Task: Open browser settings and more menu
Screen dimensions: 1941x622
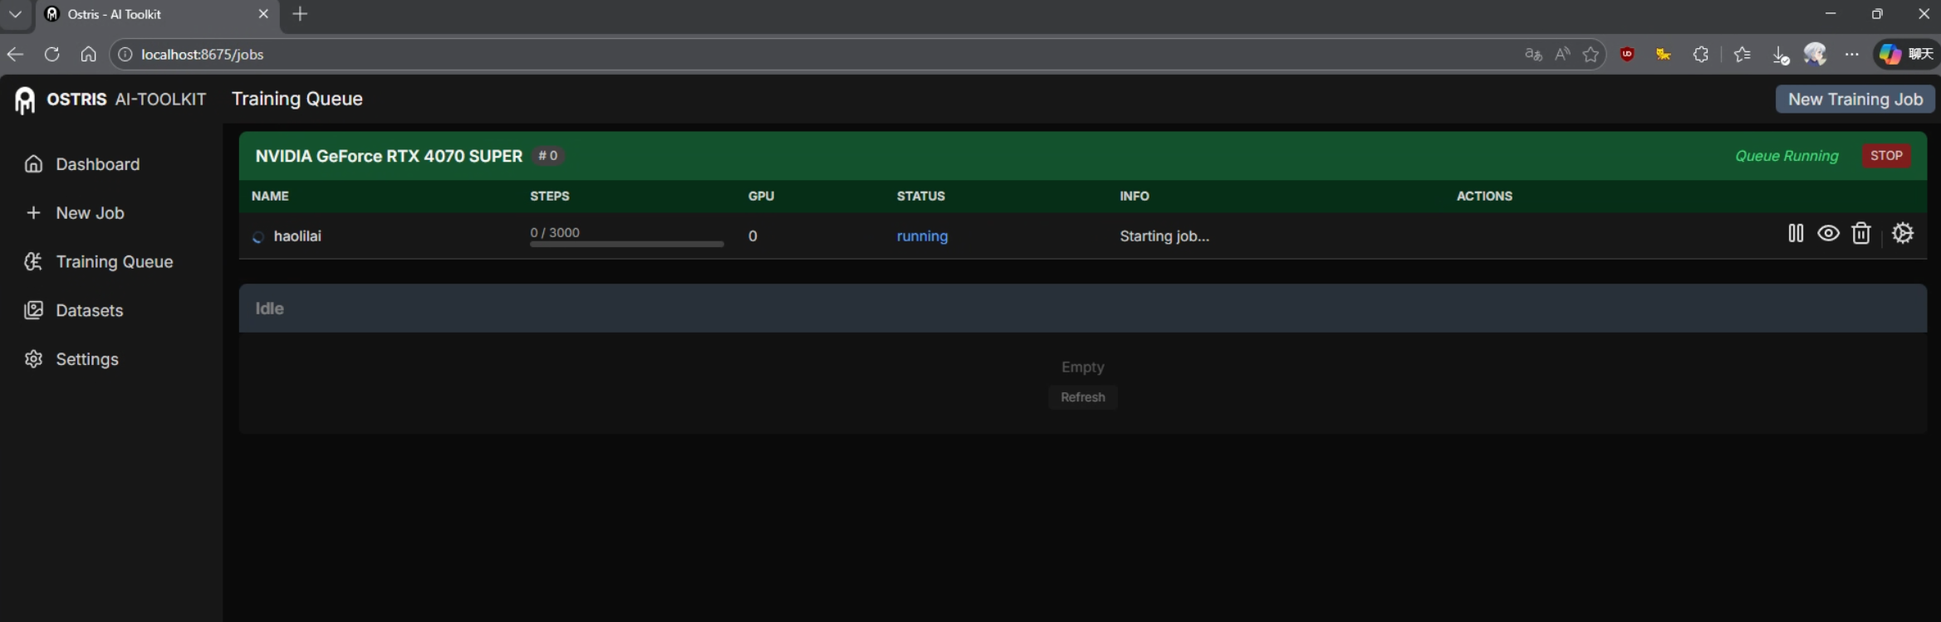Action: [1851, 55]
